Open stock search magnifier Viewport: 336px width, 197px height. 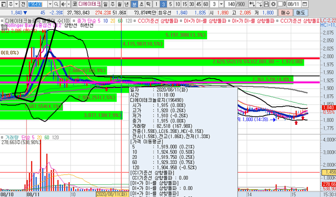[x=56, y=4]
